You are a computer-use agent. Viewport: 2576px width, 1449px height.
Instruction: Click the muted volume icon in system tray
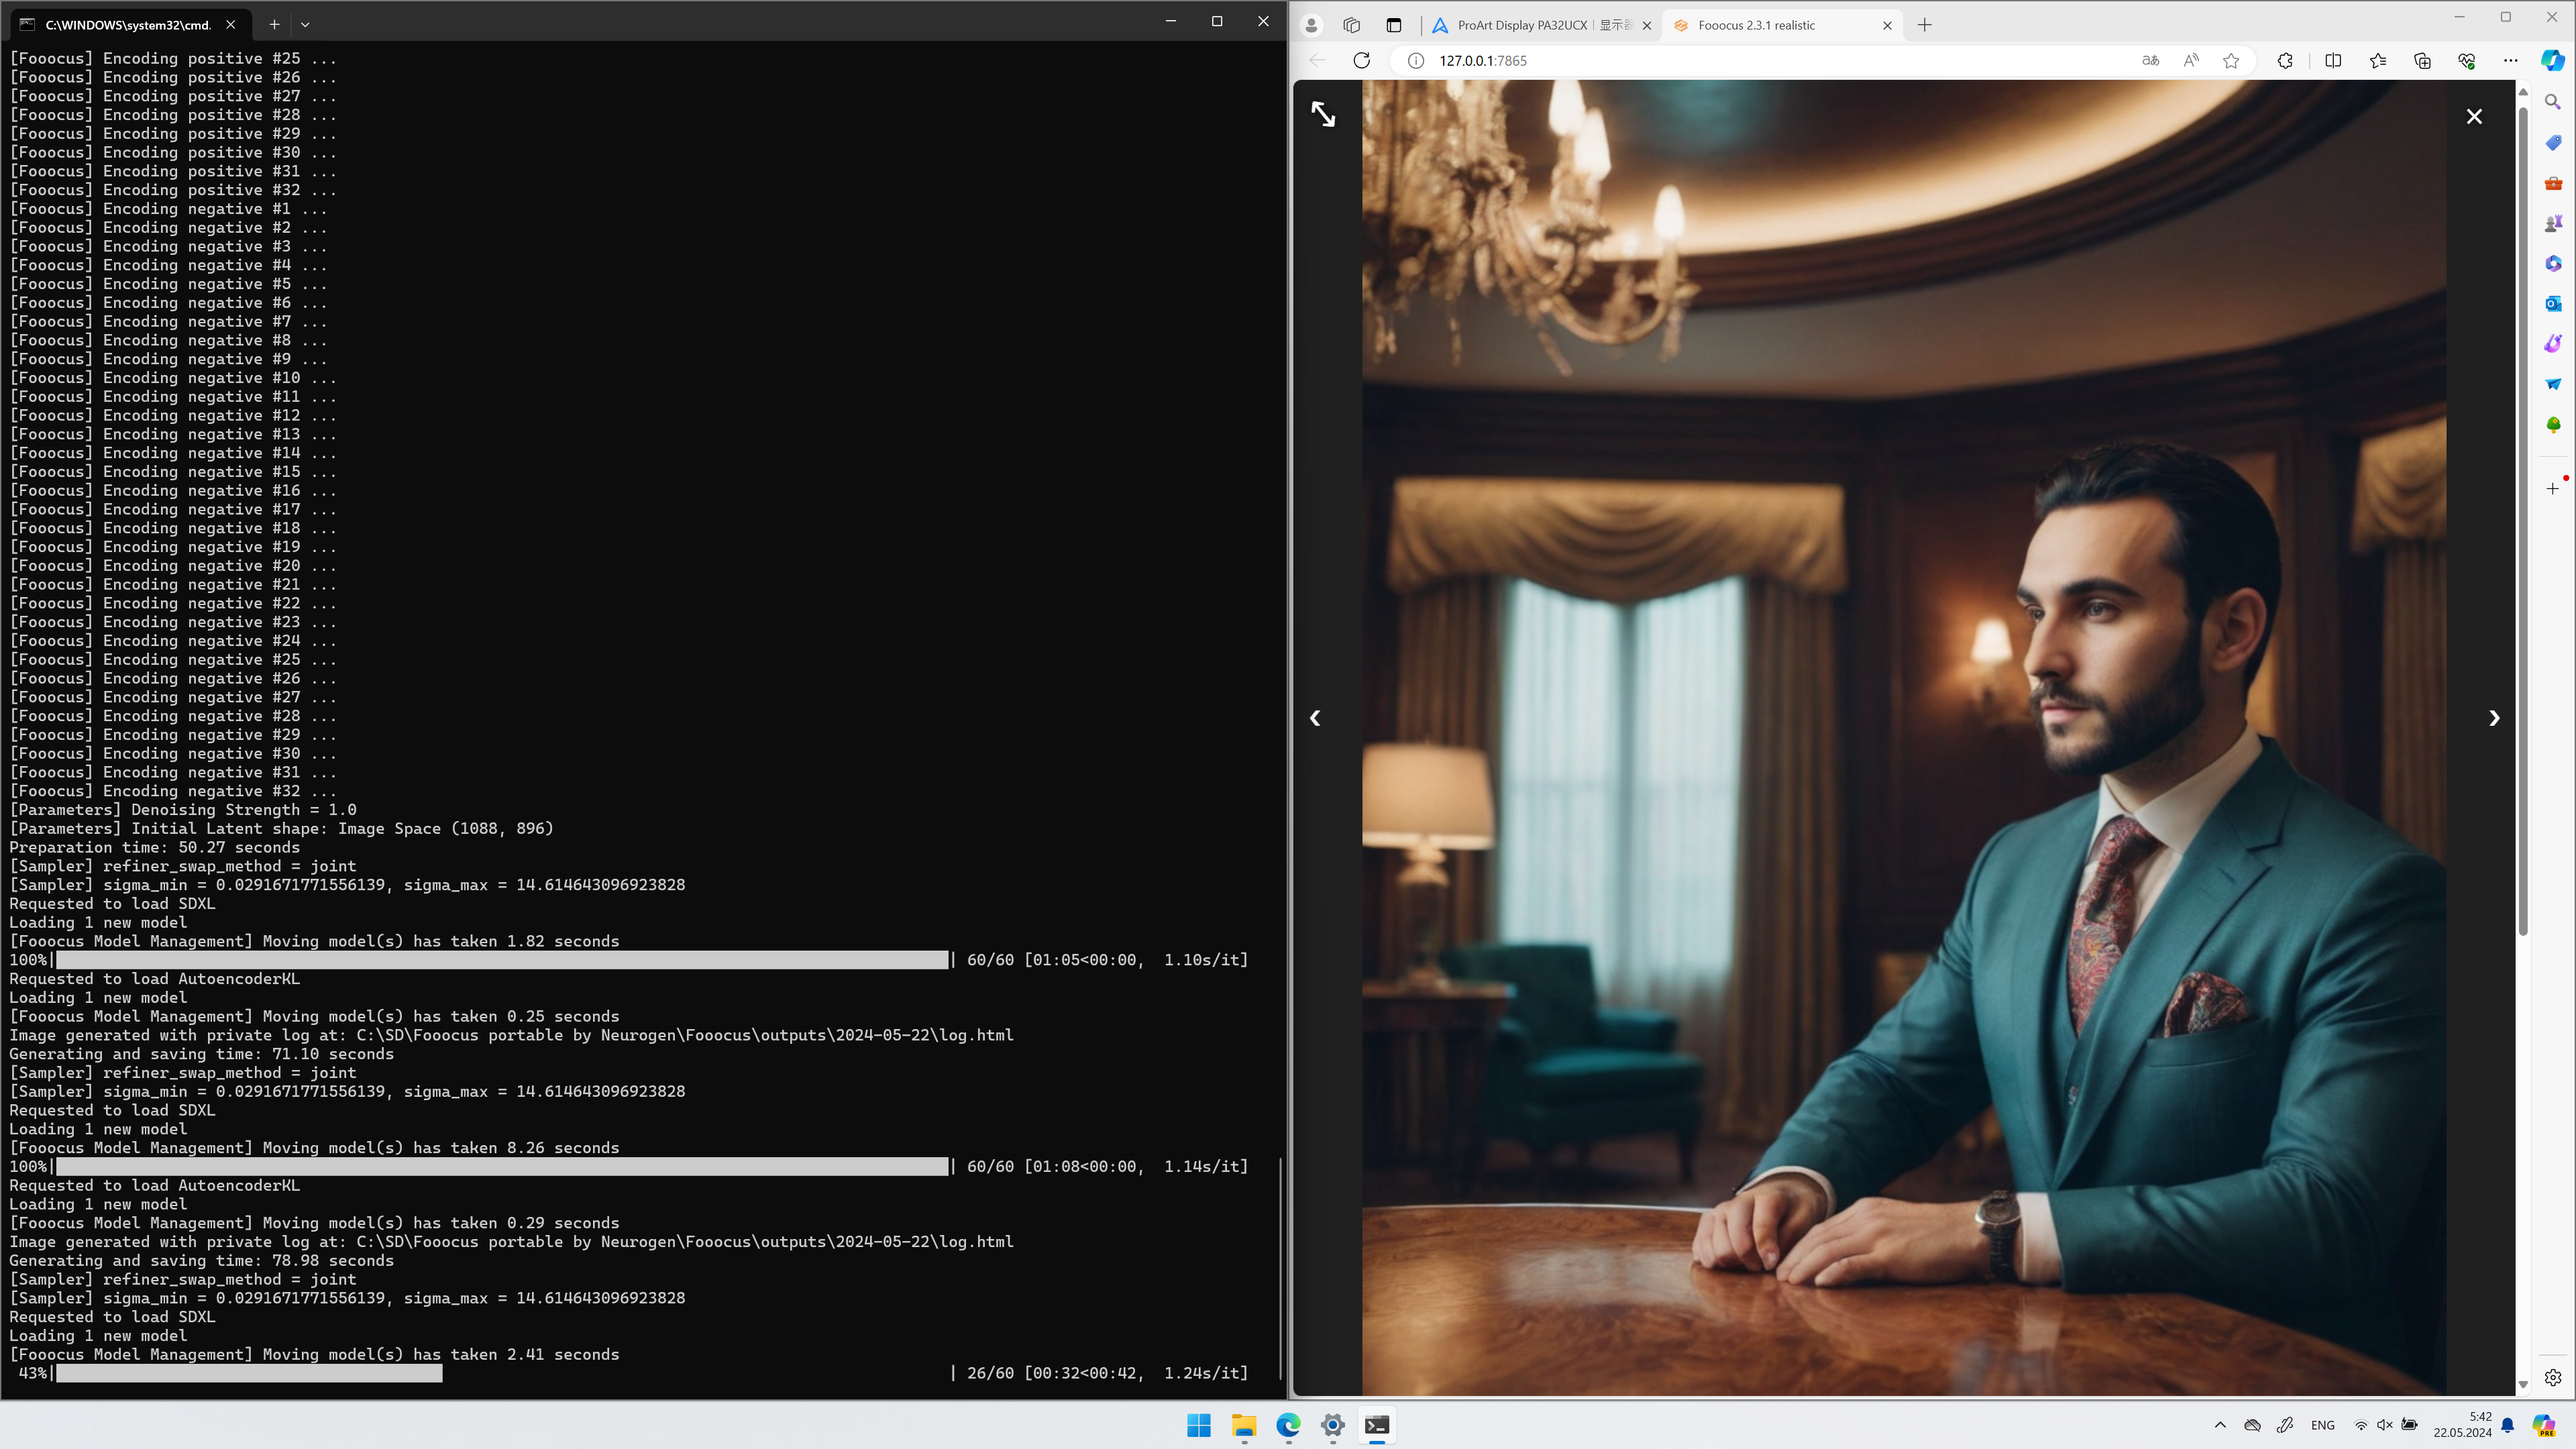click(2385, 1425)
